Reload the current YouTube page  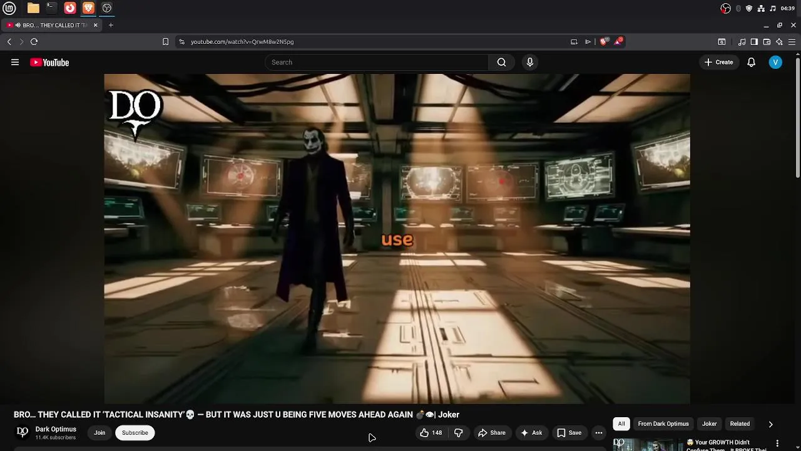pyautogui.click(x=34, y=42)
